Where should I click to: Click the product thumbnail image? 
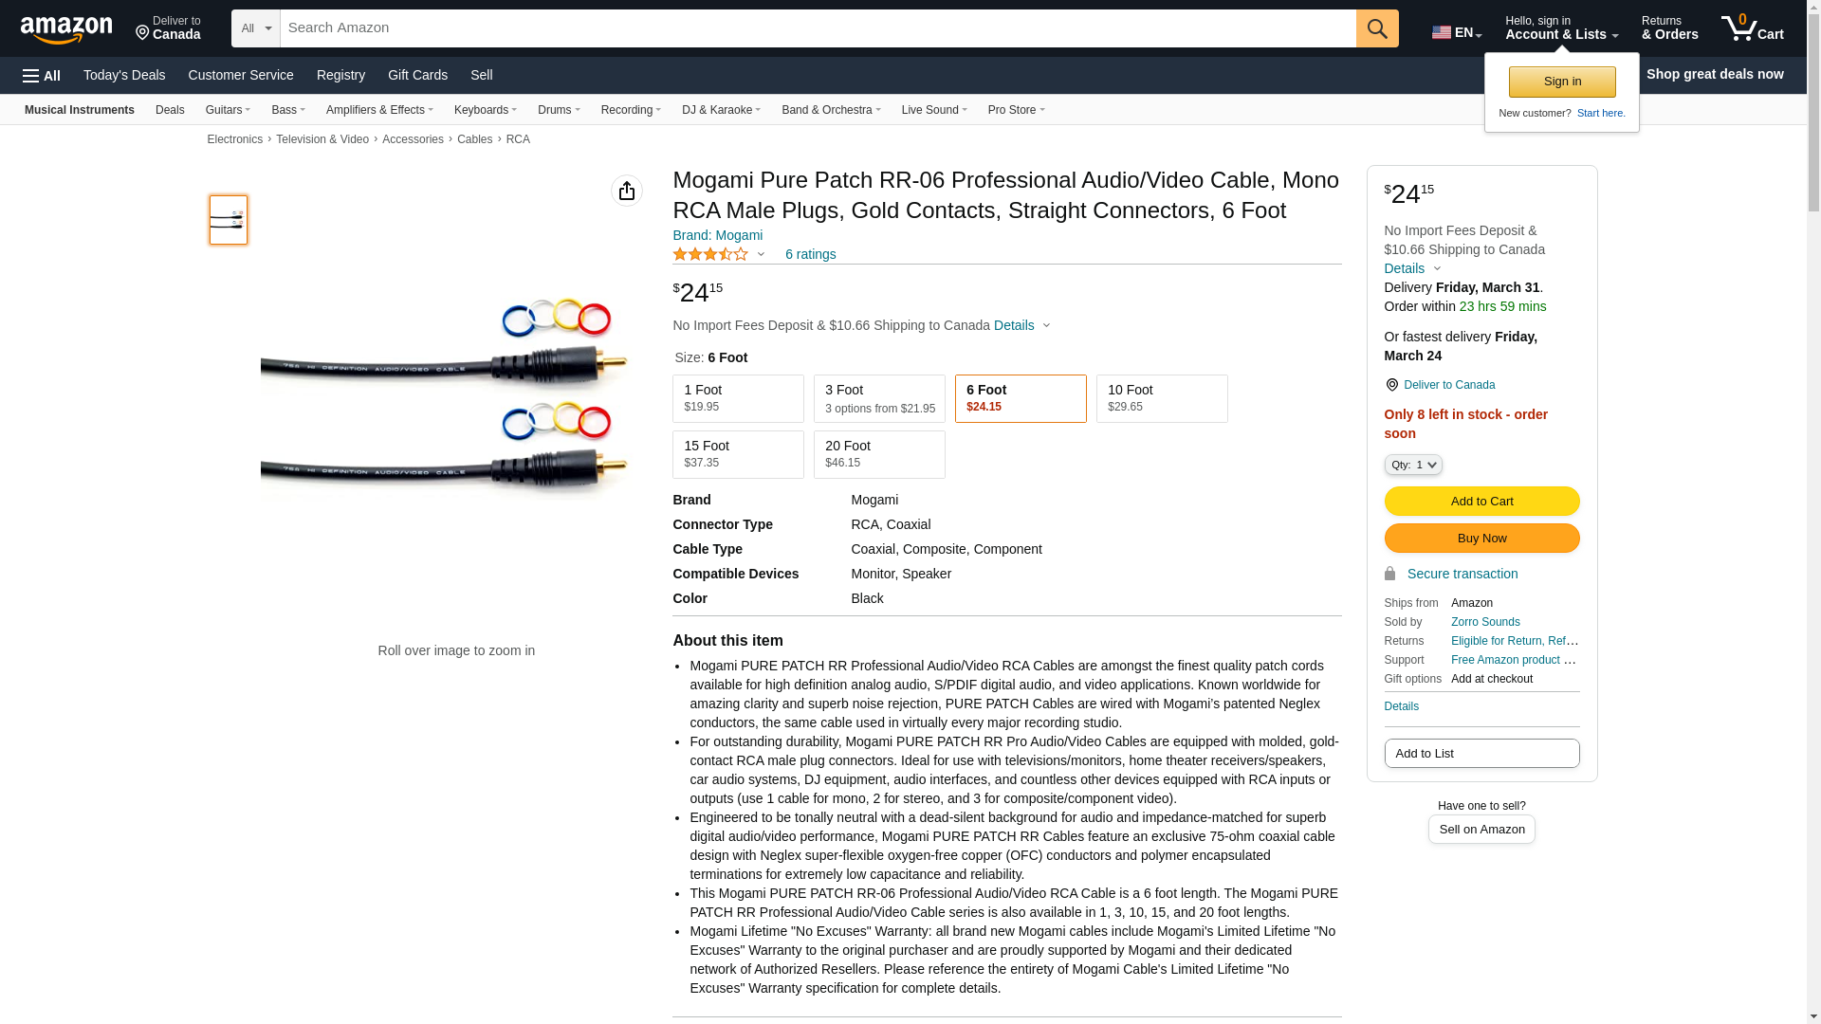(x=229, y=220)
